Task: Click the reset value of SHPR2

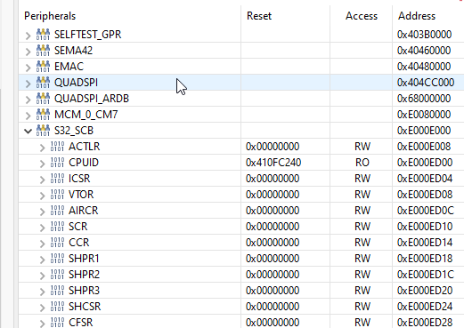Action: pyautogui.click(x=273, y=275)
